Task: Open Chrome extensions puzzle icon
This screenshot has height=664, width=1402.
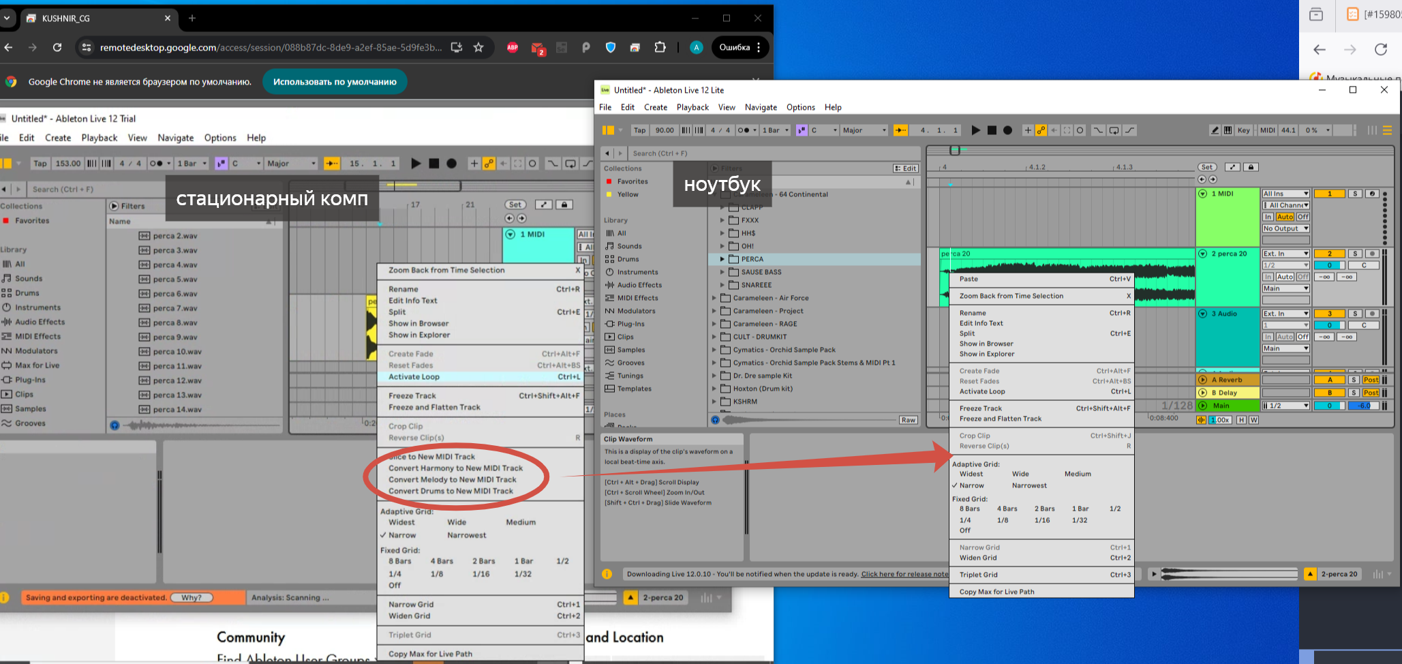Action: coord(660,47)
